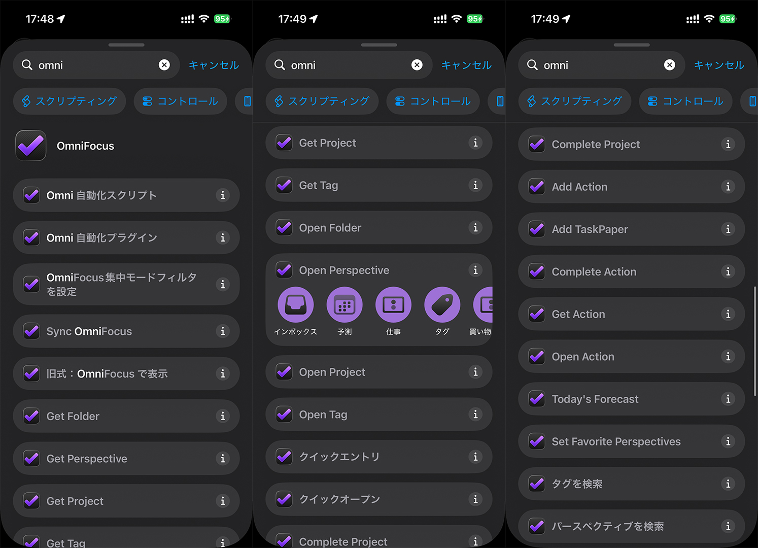758x548 pixels.
Task: Add the Get Perspective action
Action: (x=126, y=459)
